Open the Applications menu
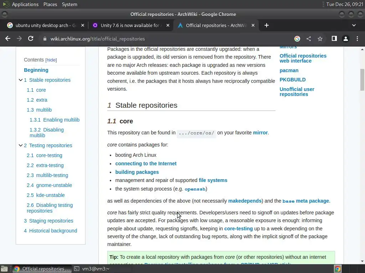This screenshot has width=365, height=273. click(25, 4)
